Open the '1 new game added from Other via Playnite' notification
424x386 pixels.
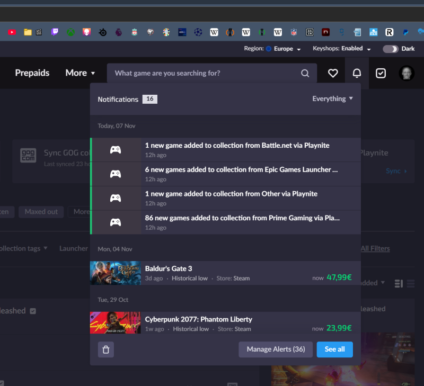(x=226, y=198)
